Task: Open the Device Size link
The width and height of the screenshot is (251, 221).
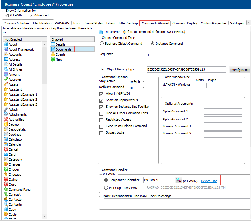Action: tap(209, 181)
